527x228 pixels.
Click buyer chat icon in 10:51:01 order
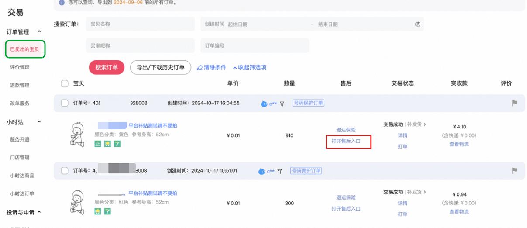click(x=262, y=171)
